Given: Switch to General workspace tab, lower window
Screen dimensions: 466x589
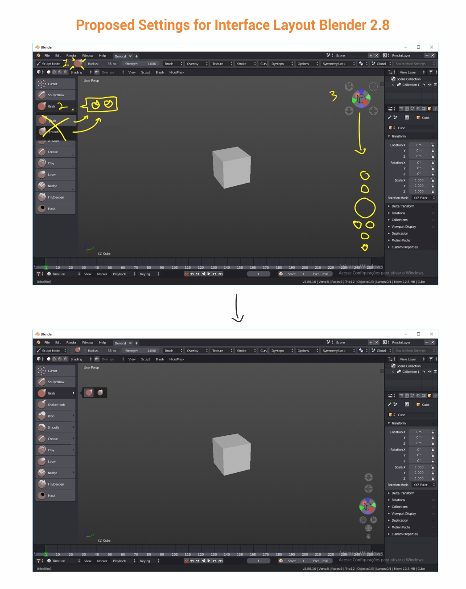Looking at the screenshot, I should point(120,343).
